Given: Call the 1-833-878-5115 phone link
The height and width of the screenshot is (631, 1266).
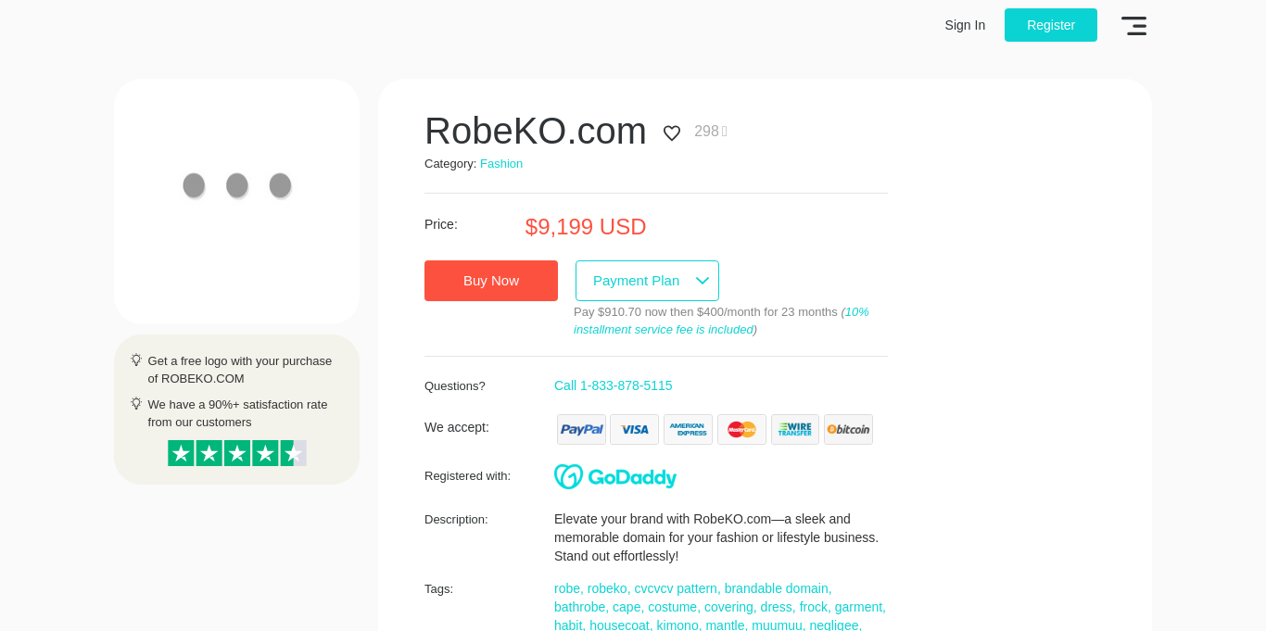Looking at the screenshot, I should [x=614, y=385].
